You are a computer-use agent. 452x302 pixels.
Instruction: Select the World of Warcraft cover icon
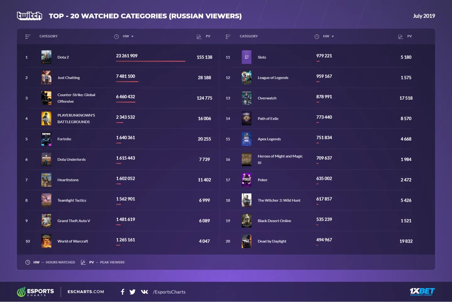[46, 241]
